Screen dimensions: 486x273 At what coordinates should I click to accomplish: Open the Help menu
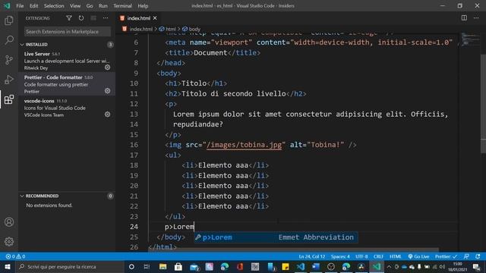[x=143, y=6]
